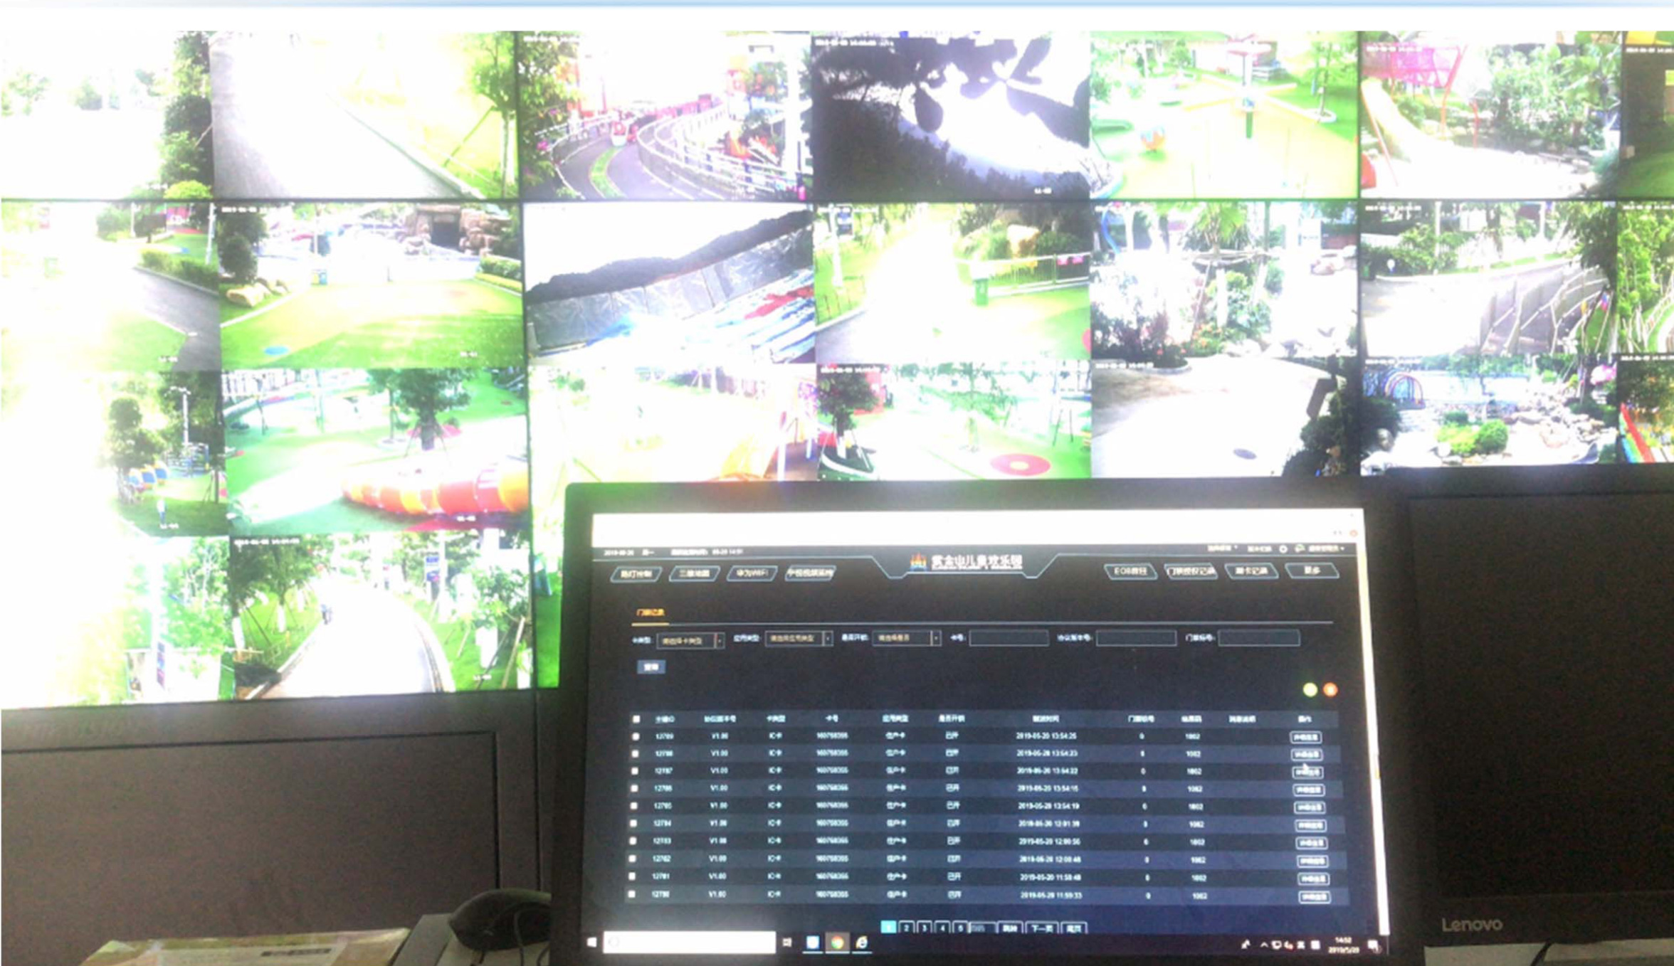
Task: Expand the application type dropdown filter
Action: click(828, 639)
